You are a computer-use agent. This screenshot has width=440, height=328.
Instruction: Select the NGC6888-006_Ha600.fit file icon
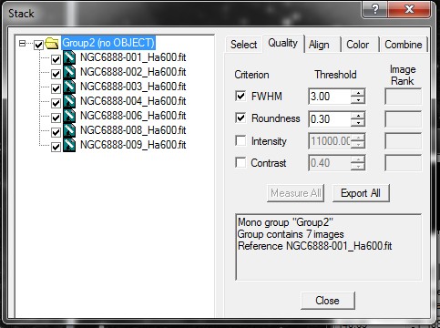pos(69,116)
